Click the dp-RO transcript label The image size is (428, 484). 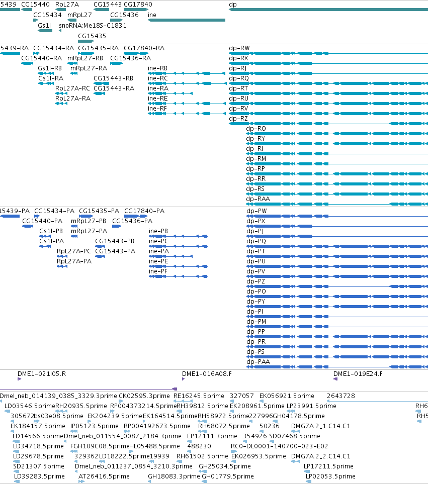[x=255, y=128]
